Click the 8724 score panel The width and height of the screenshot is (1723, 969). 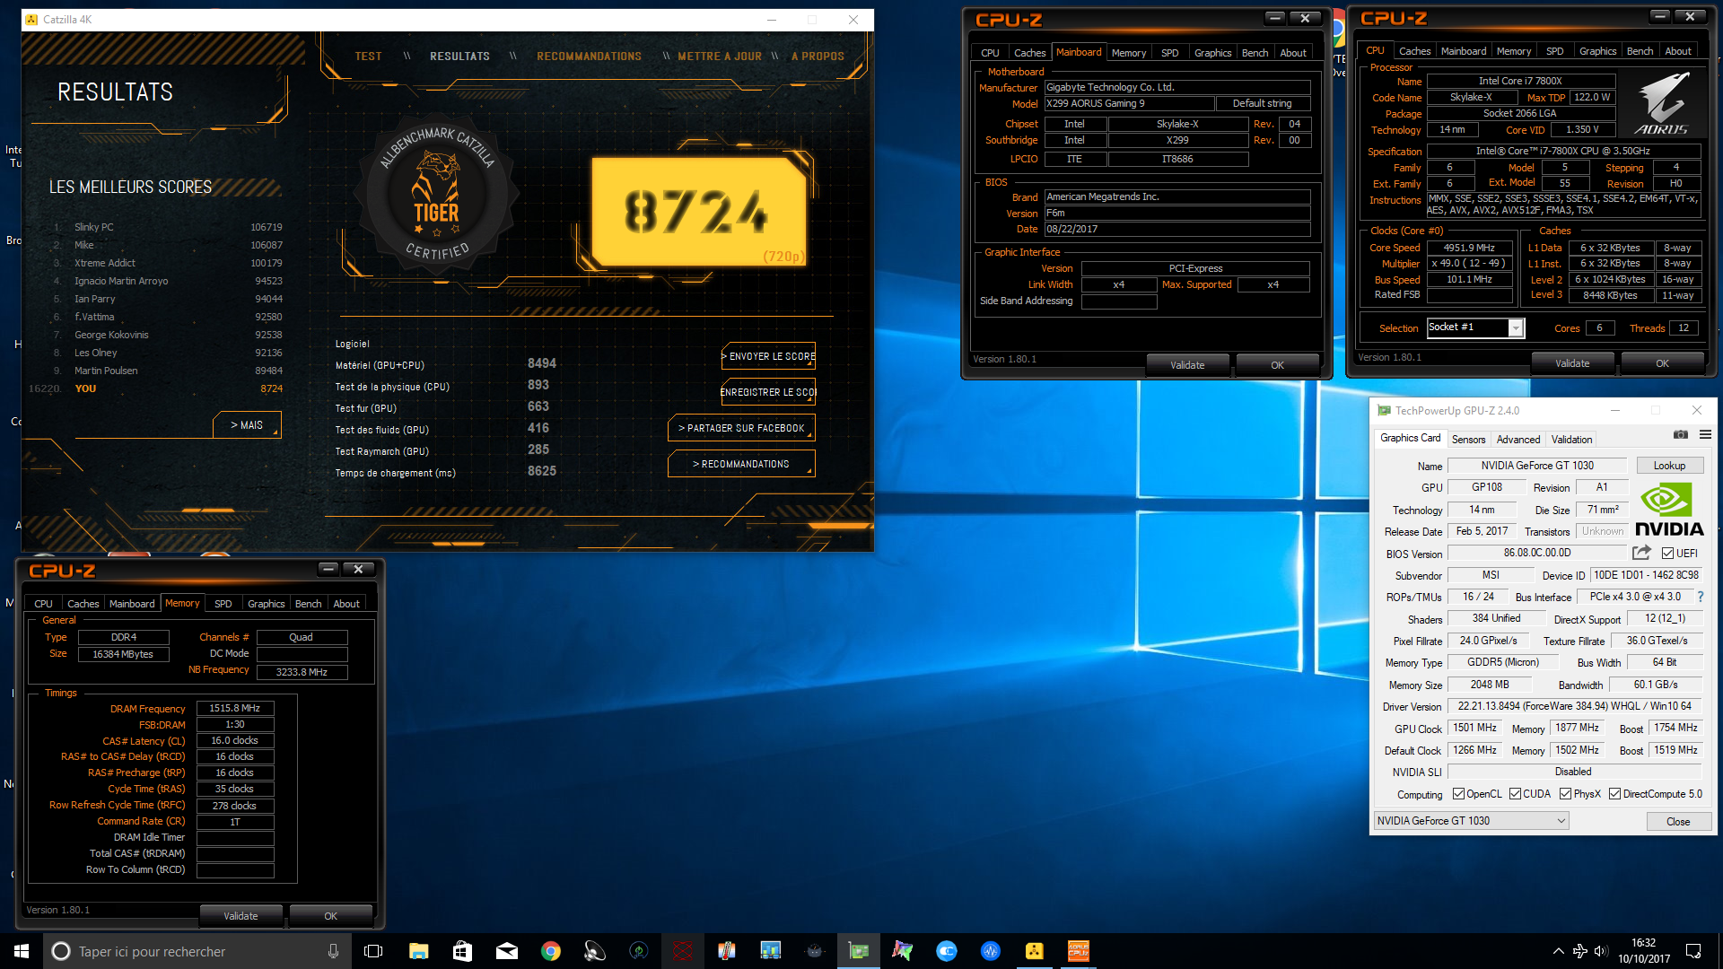(699, 212)
